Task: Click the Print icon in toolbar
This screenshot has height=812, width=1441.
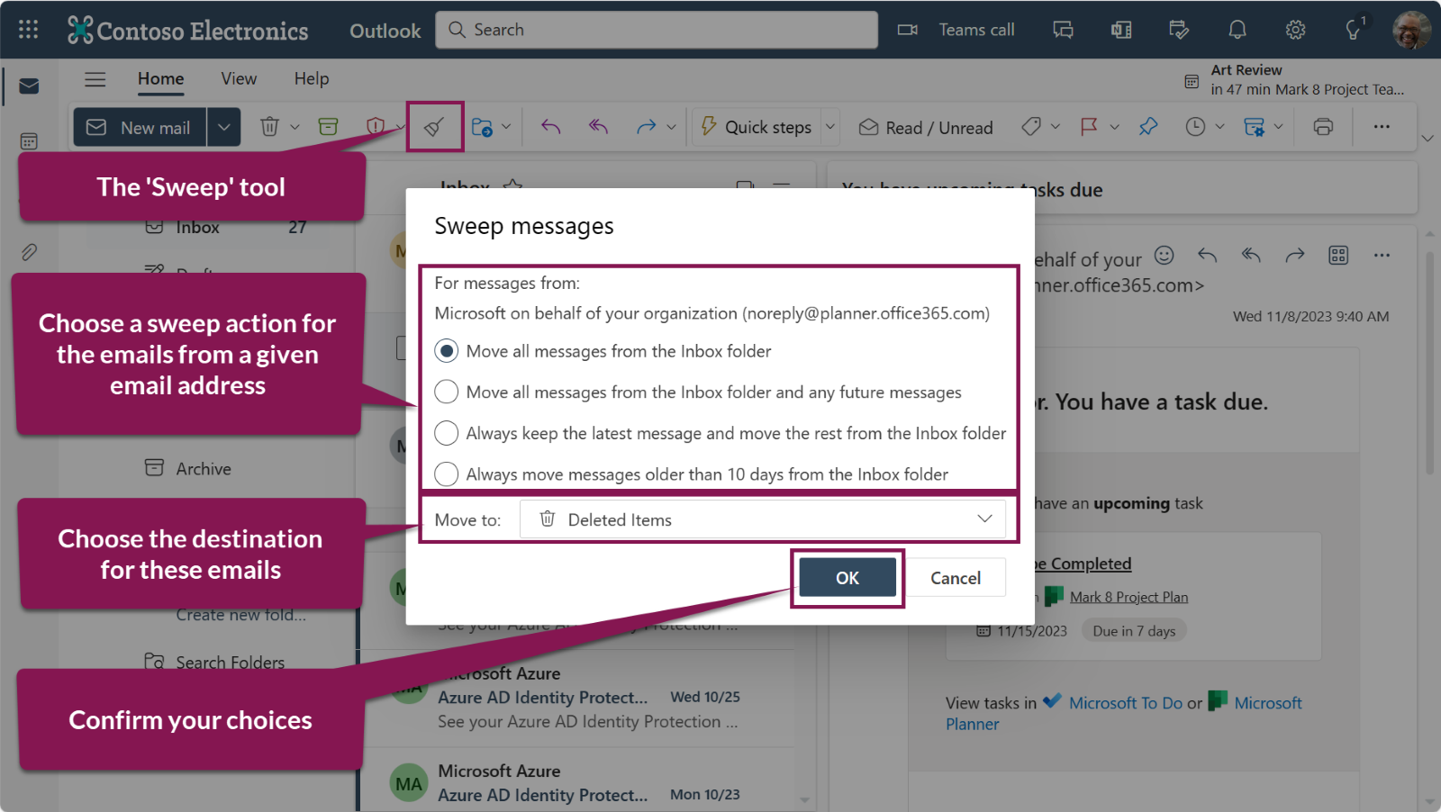Action: [x=1323, y=127]
